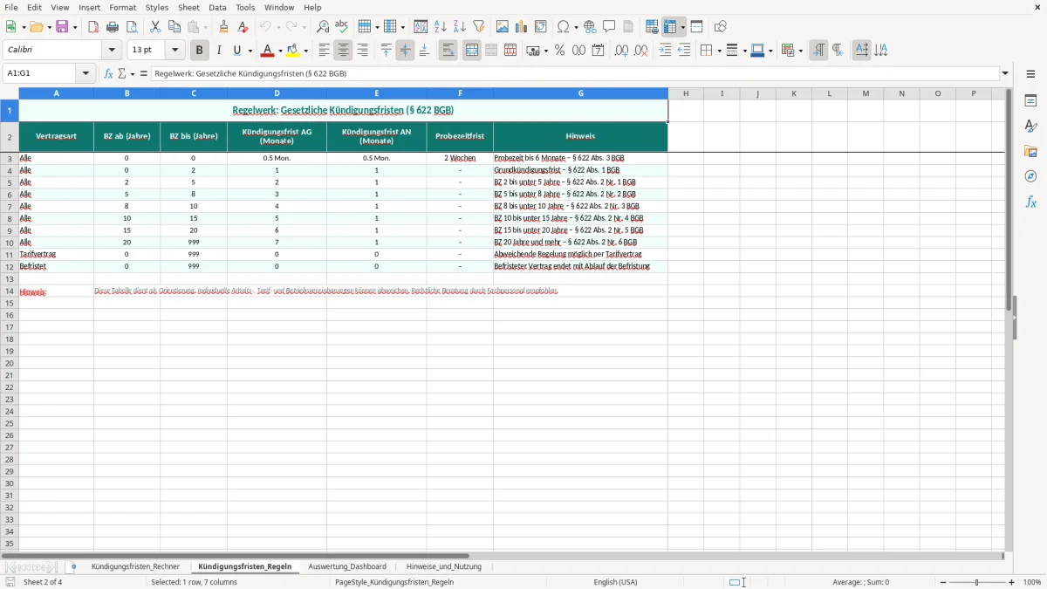Click the Cut scissors icon
Screen dimensions: 1047x589
pos(155,27)
